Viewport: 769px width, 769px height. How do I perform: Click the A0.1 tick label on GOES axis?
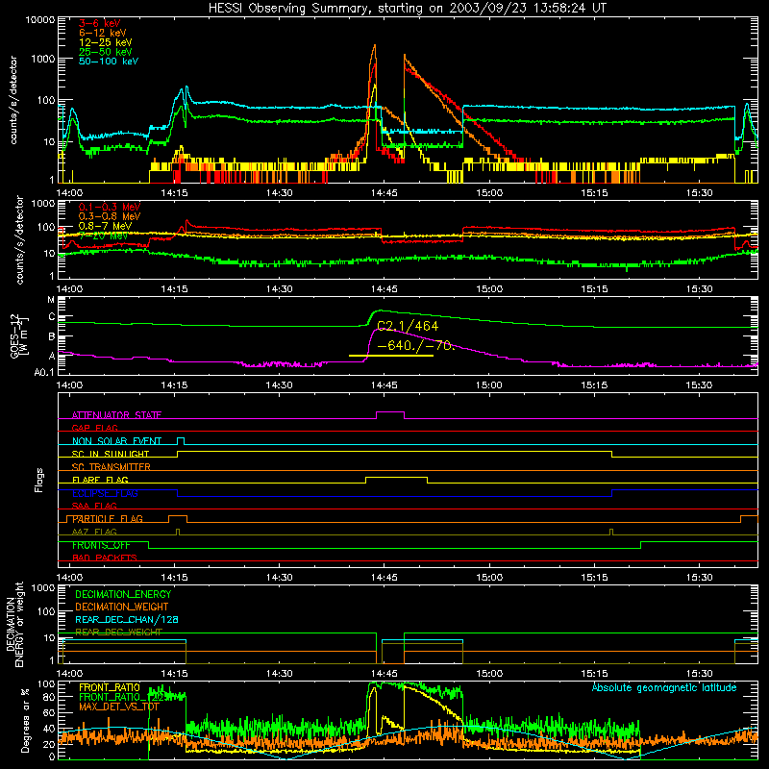click(x=44, y=372)
